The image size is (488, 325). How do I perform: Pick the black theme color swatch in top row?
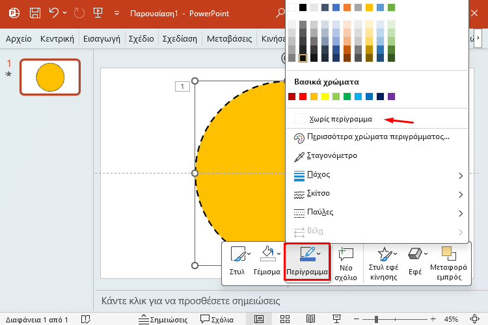point(303,7)
